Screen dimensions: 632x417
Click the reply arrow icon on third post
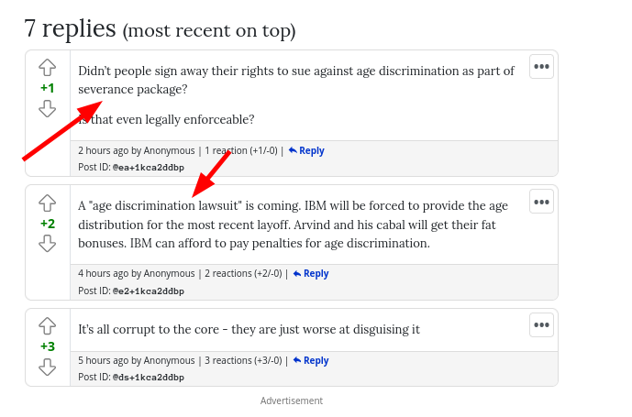[297, 360]
